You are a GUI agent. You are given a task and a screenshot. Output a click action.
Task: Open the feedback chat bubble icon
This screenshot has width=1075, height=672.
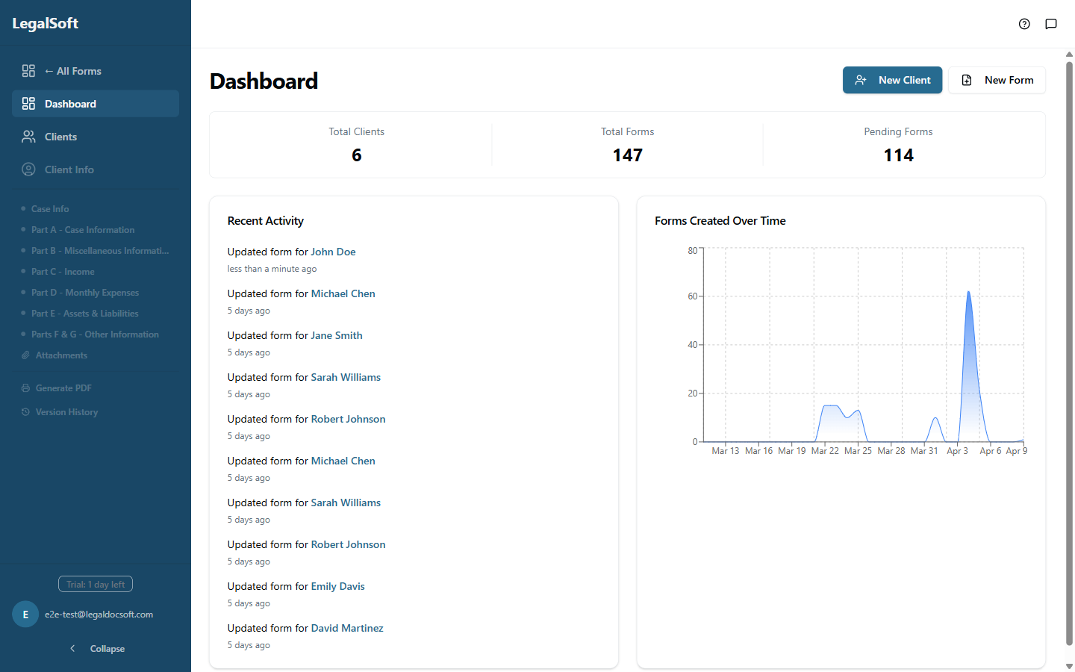pos(1051,24)
